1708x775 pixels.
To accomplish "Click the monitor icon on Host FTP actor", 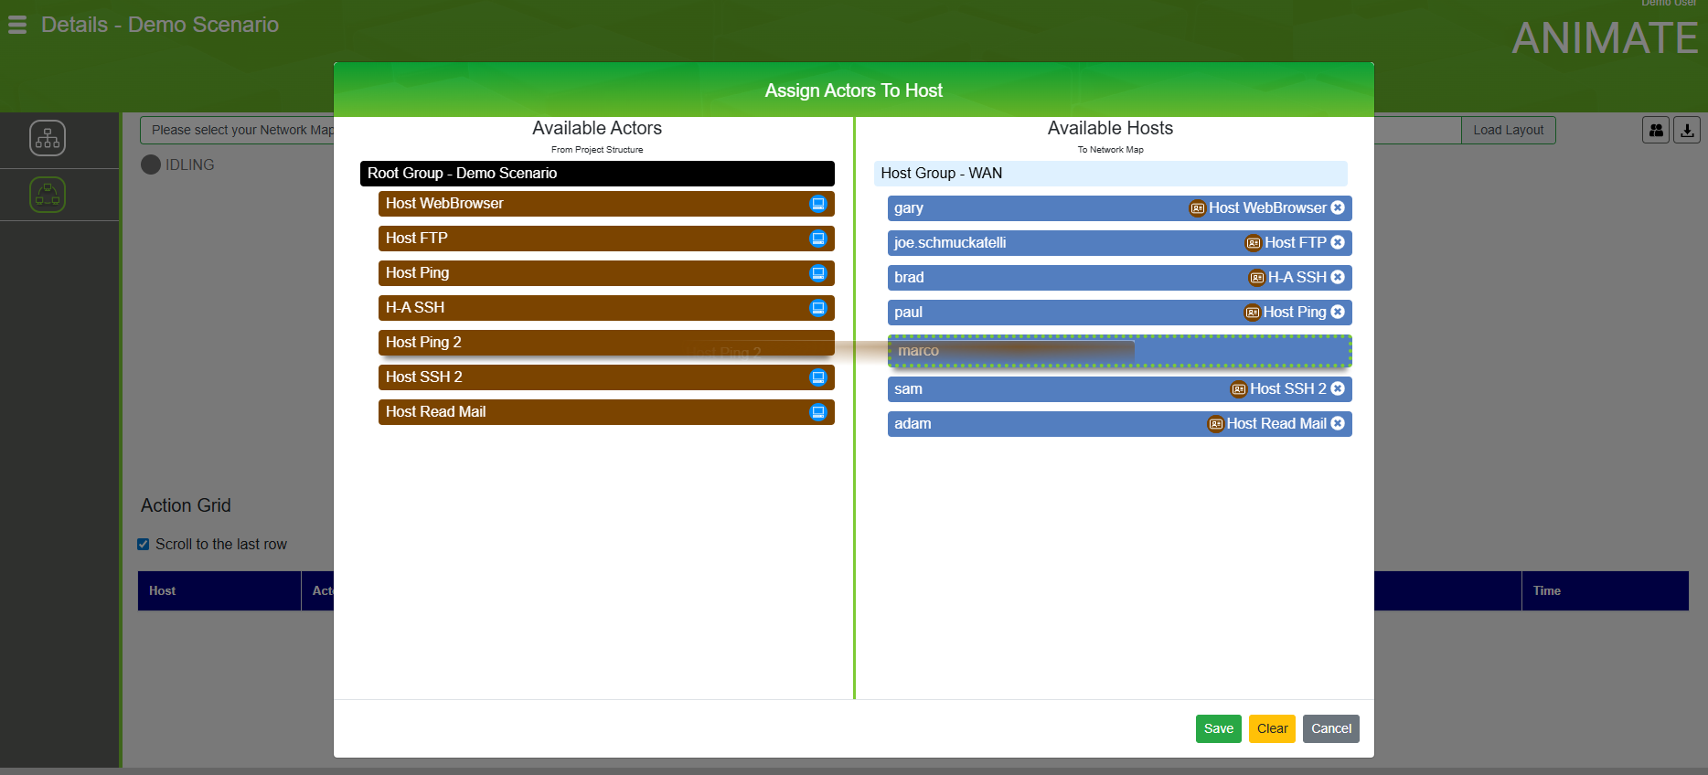I will point(817,239).
